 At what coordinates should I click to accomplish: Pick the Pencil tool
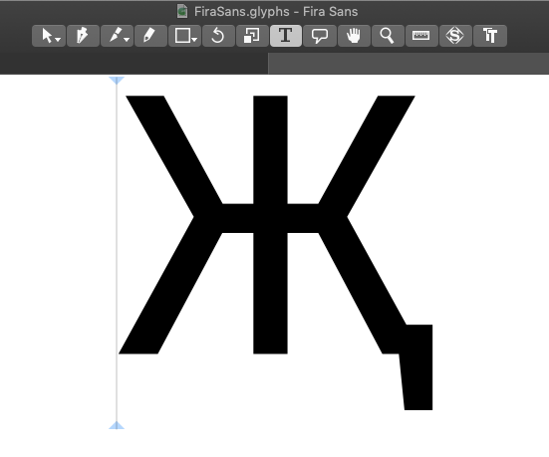tap(150, 36)
